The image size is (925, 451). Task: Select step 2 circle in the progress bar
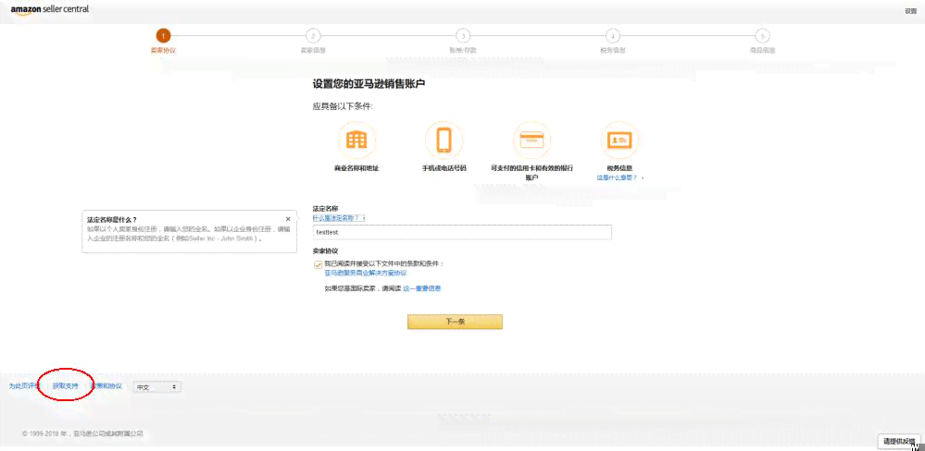[x=313, y=36]
